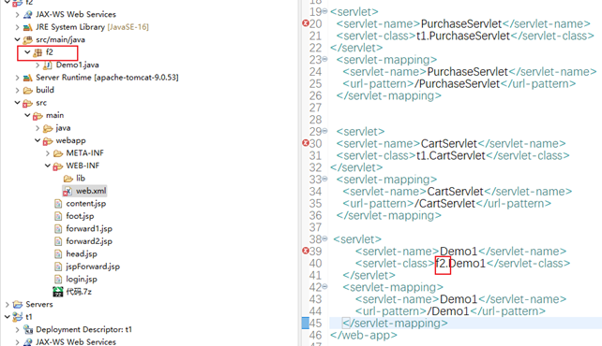
Task: Select the head.jsp file
Action: coord(82,254)
